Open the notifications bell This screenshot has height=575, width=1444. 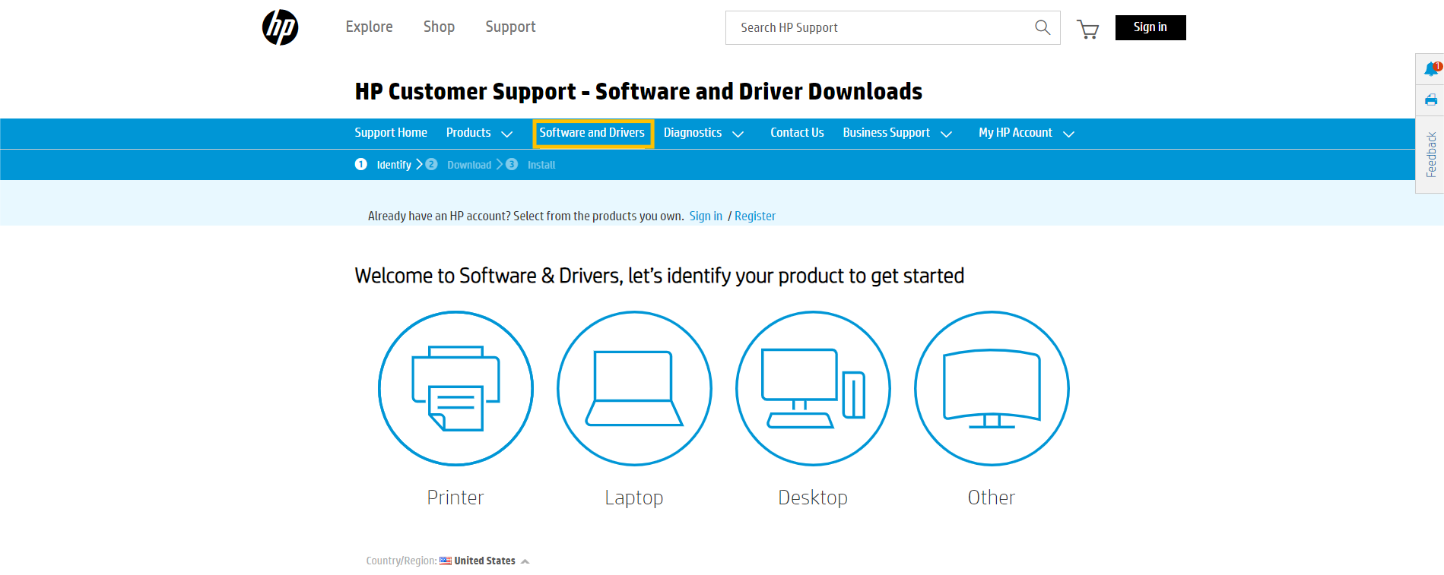click(x=1432, y=69)
